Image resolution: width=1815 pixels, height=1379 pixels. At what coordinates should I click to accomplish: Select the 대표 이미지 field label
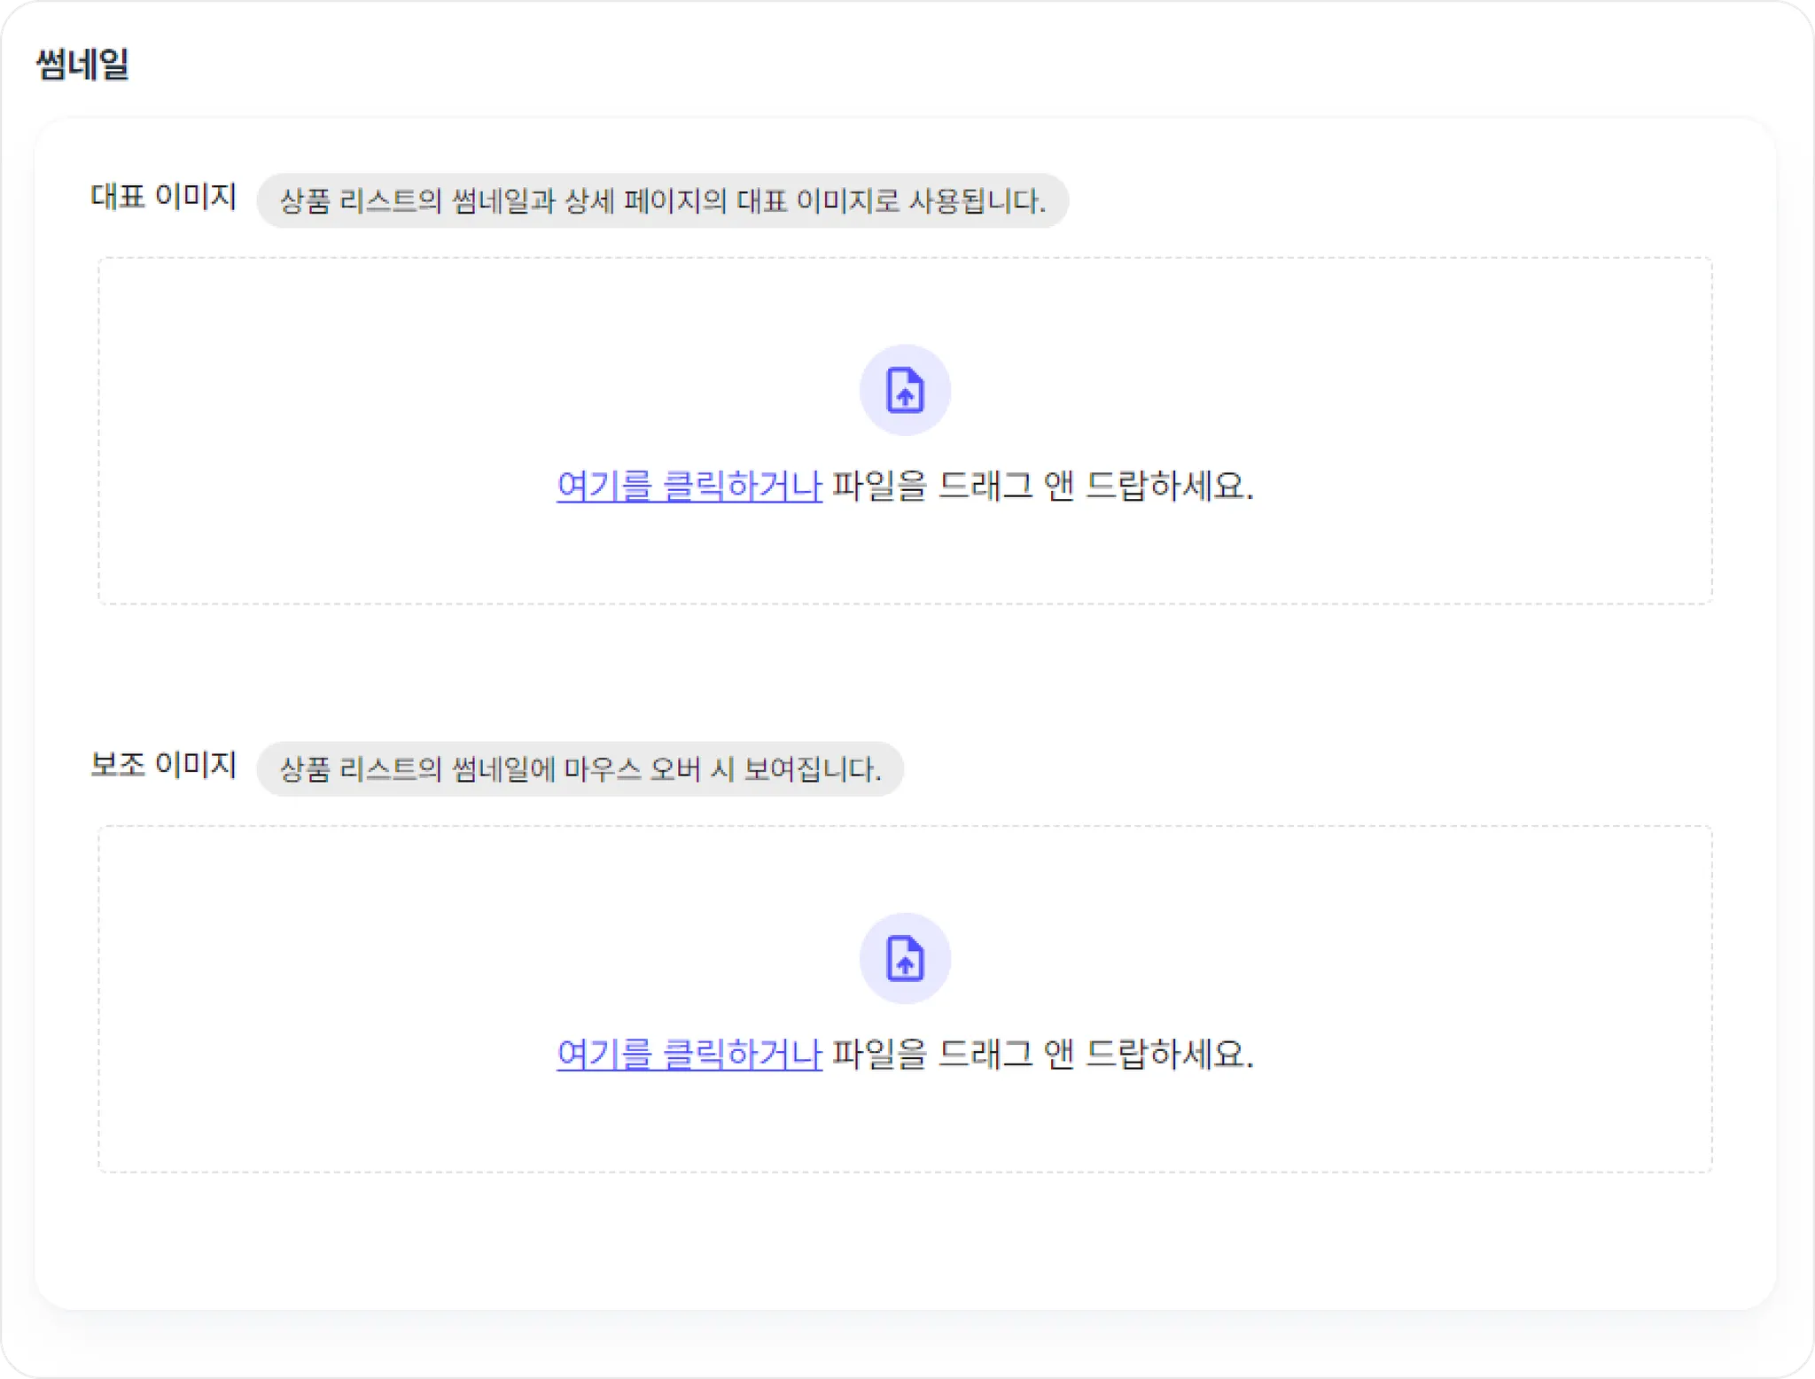164,196
